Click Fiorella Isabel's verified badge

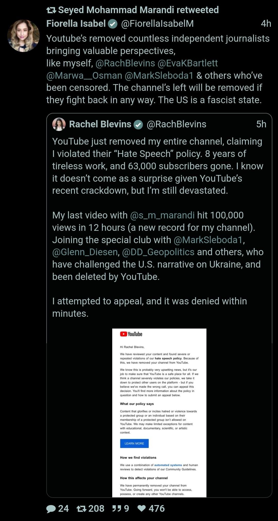pos(112,24)
